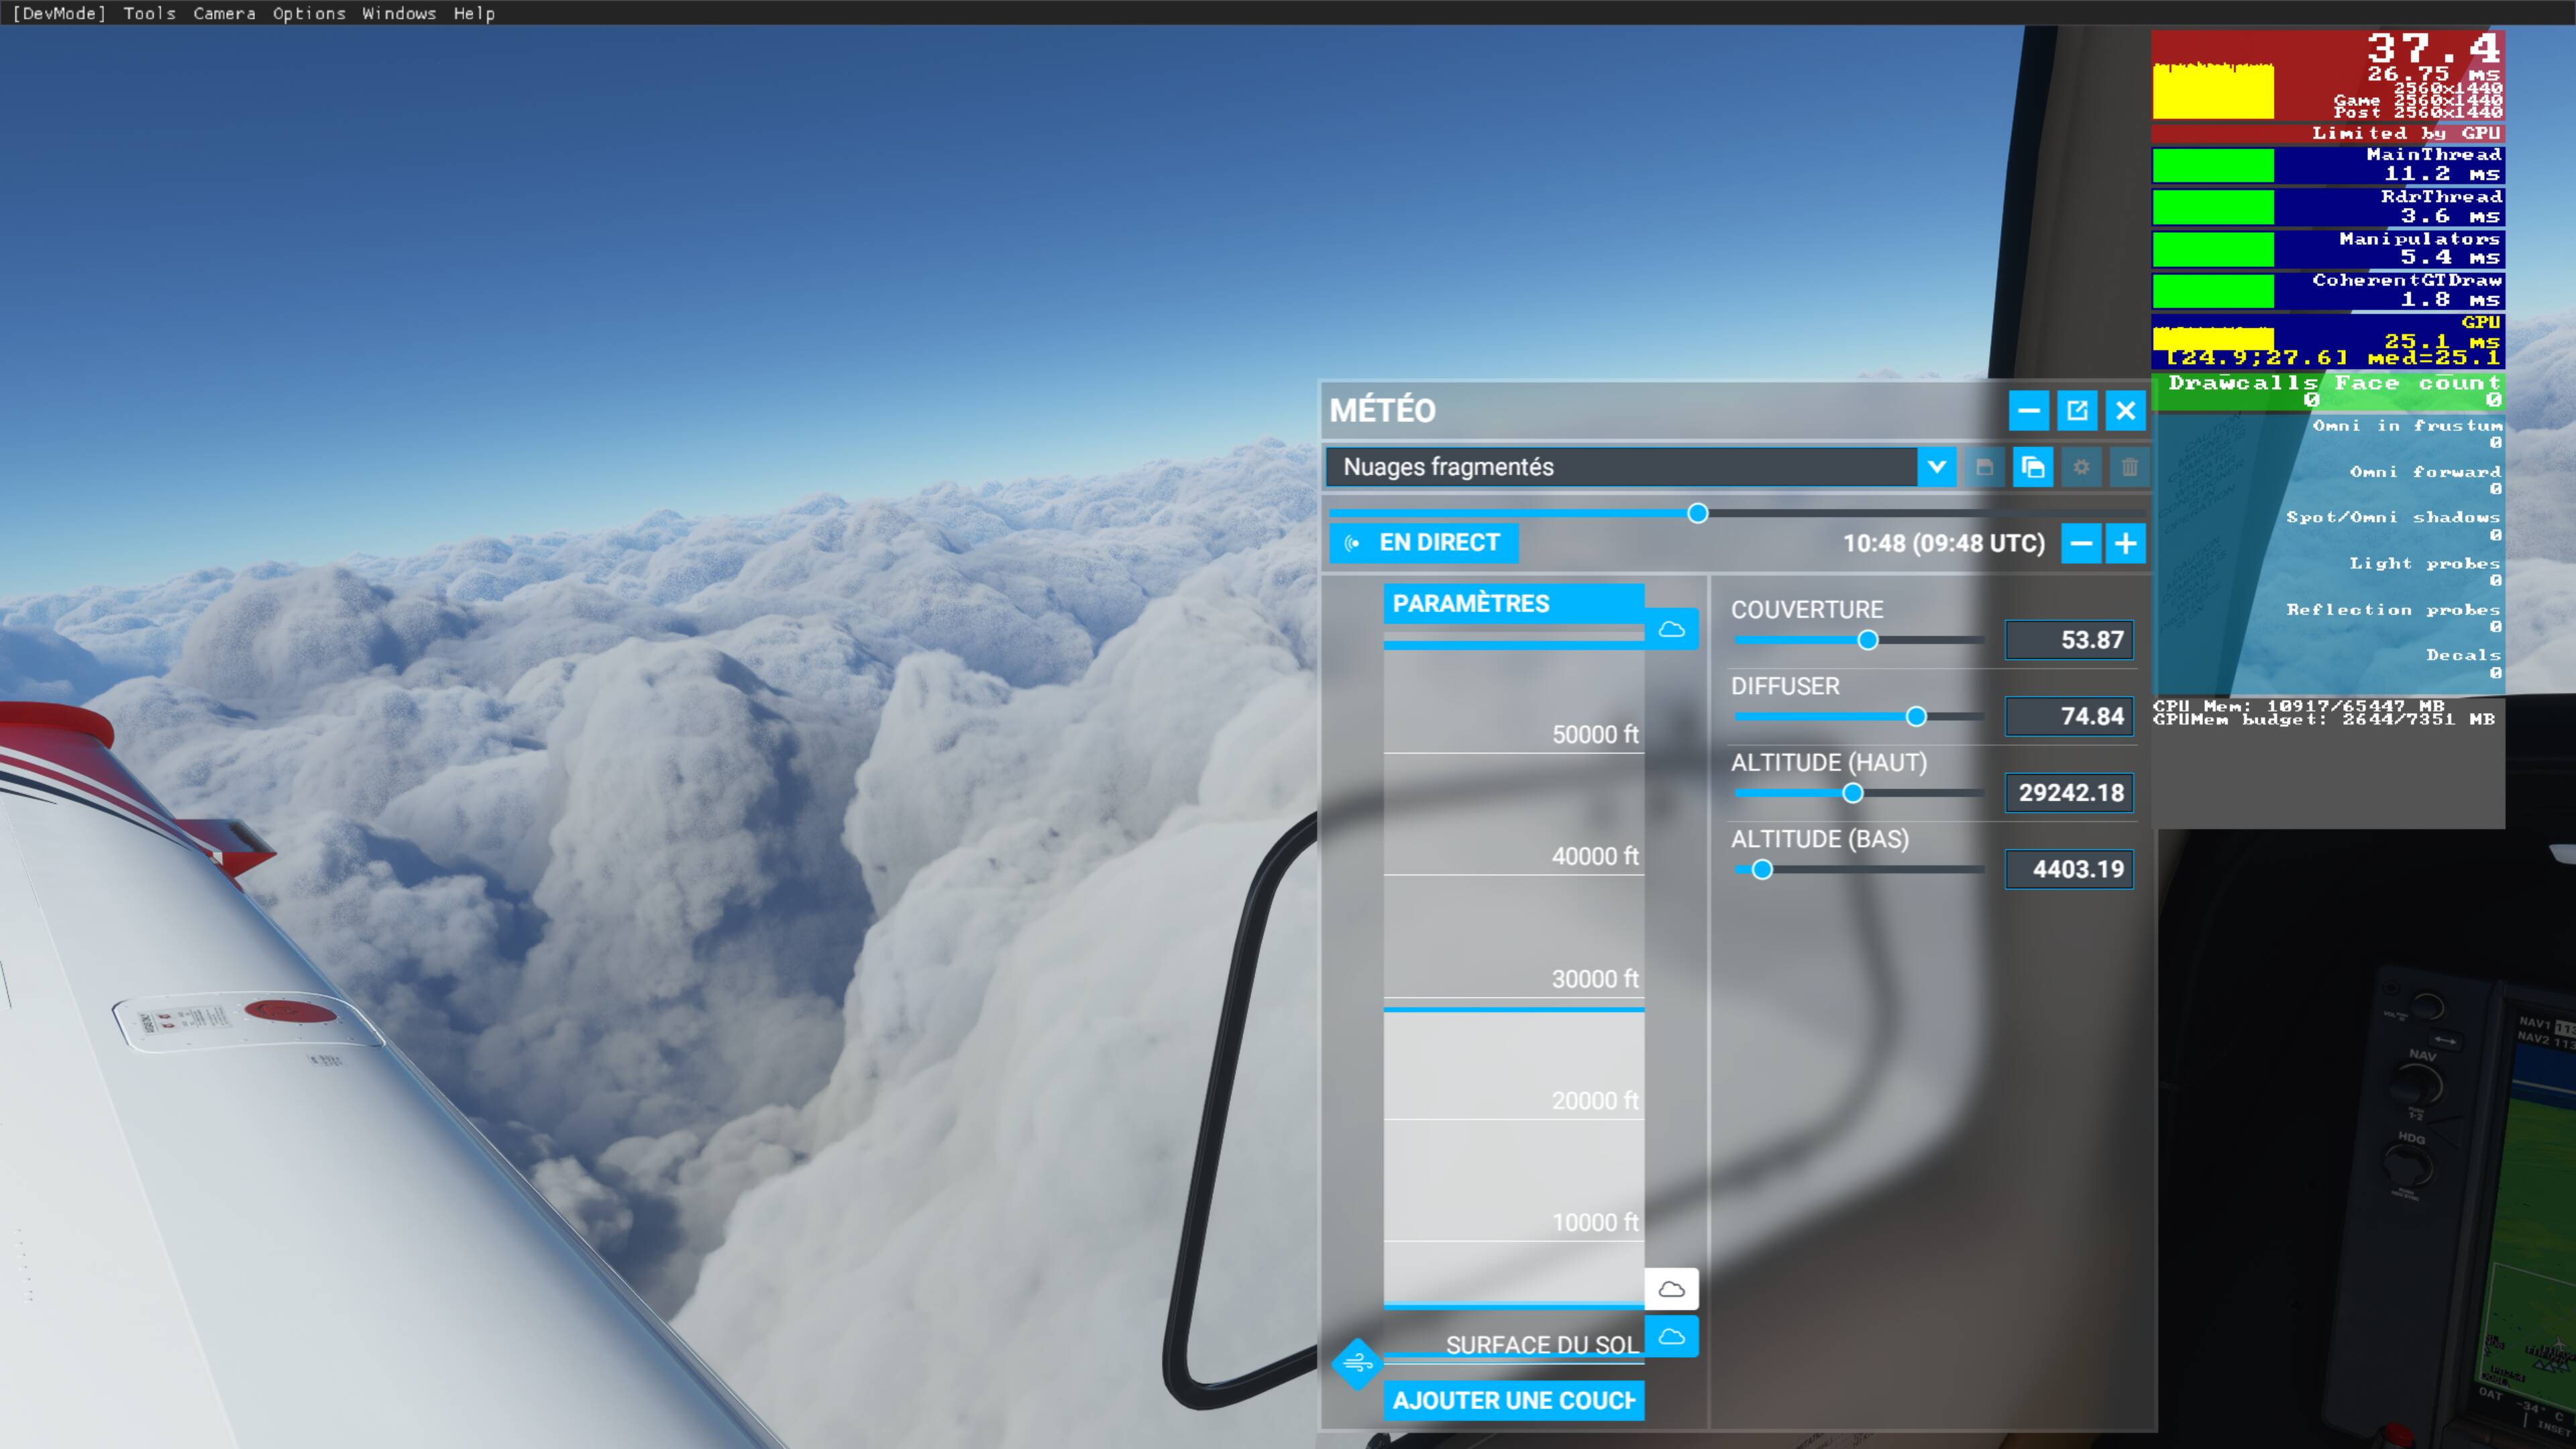Screen dimensions: 2576x1449
Task: Switch to the PARAMÈTRES tab
Action: click(1471, 603)
